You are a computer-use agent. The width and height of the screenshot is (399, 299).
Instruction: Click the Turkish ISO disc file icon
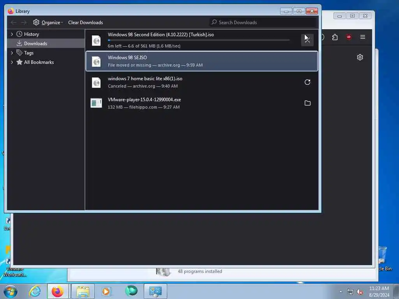(96, 40)
